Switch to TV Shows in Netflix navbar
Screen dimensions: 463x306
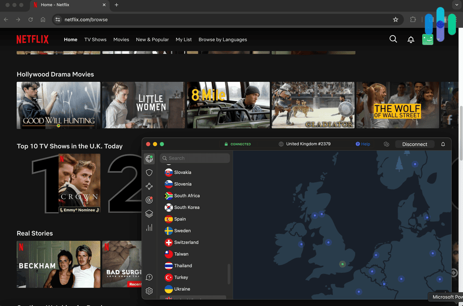(95, 40)
